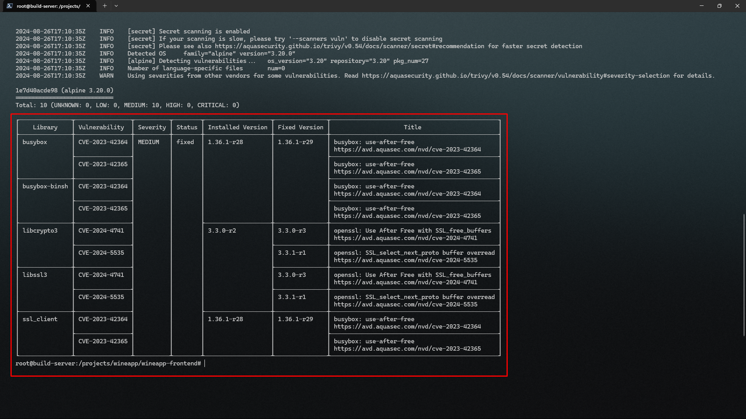Screen dimensions: 746x419
Task: Expand the new tab profiles dropdown chevron
Action: (x=116, y=6)
